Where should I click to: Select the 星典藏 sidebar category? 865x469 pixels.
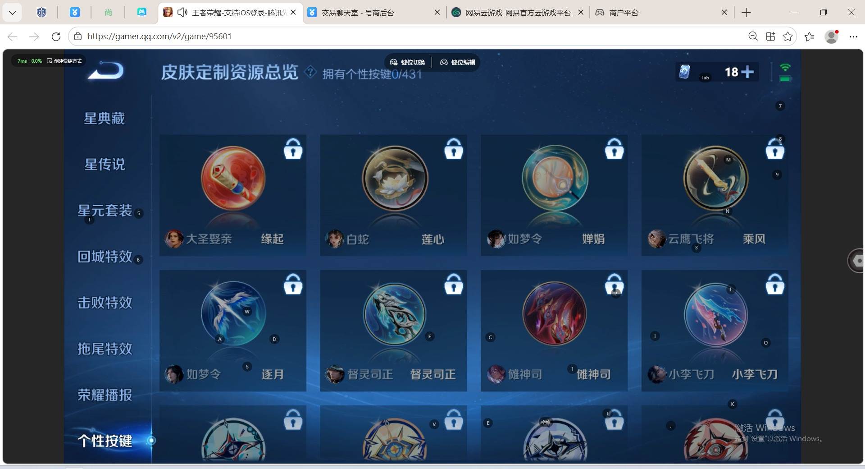(x=105, y=118)
